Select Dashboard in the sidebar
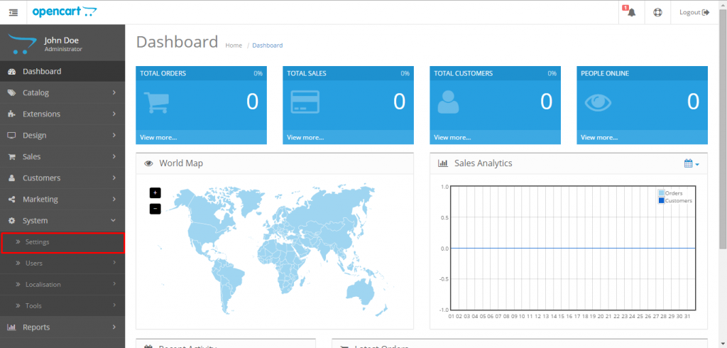Viewport: 727px width, 348px height. [x=62, y=71]
